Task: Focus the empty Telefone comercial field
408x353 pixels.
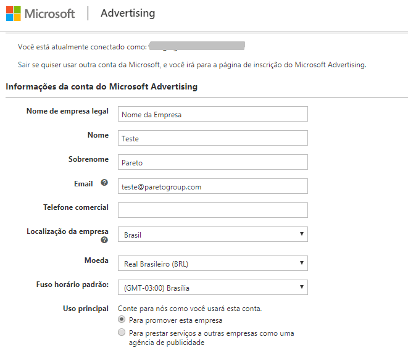Action: (213, 210)
